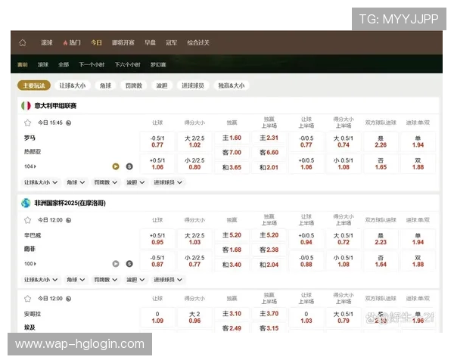Bet 客 1.68 on 南非
Viewport: 454px width, 363px height.
point(232,250)
